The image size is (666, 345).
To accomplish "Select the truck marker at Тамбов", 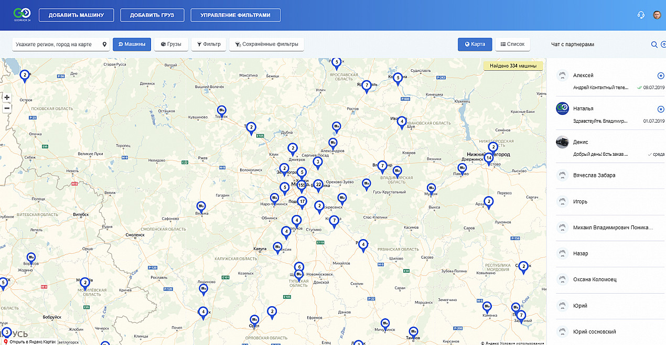I will (414, 332).
